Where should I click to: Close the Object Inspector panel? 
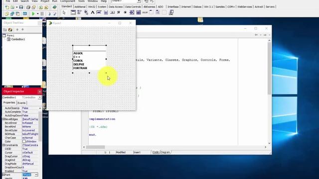(40, 91)
